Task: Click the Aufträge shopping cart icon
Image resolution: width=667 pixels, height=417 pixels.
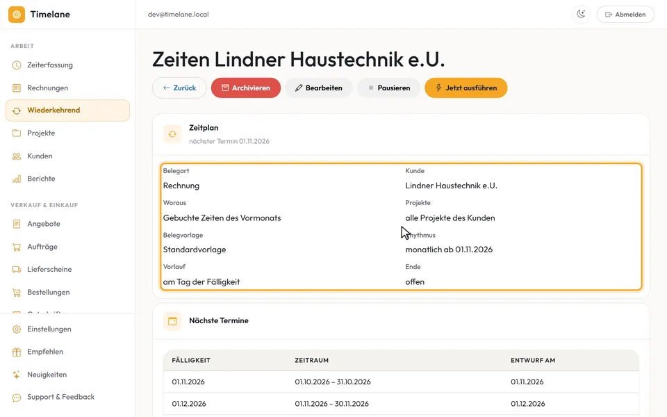Action: pos(17,247)
